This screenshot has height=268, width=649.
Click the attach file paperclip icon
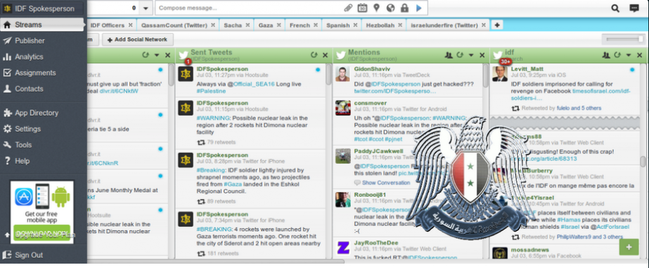coord(349,8)
